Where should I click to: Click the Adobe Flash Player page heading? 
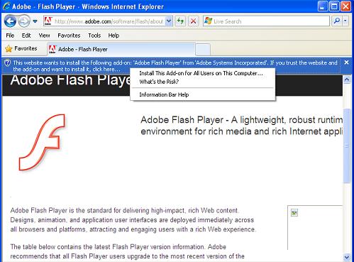point(70,80)
